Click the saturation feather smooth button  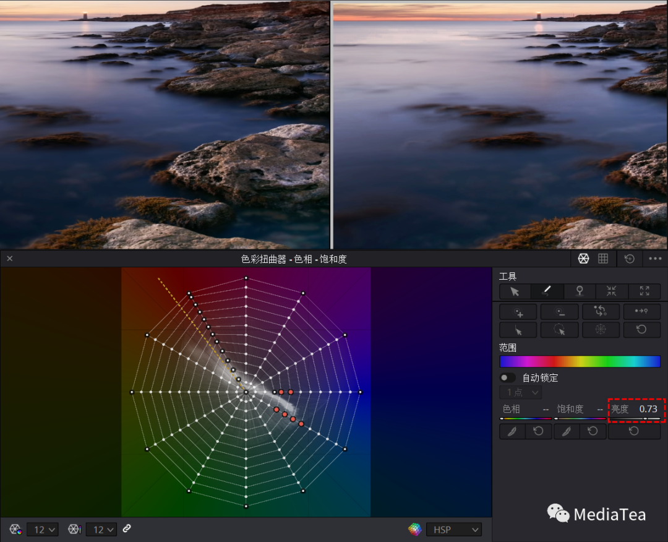coord(566,432)
